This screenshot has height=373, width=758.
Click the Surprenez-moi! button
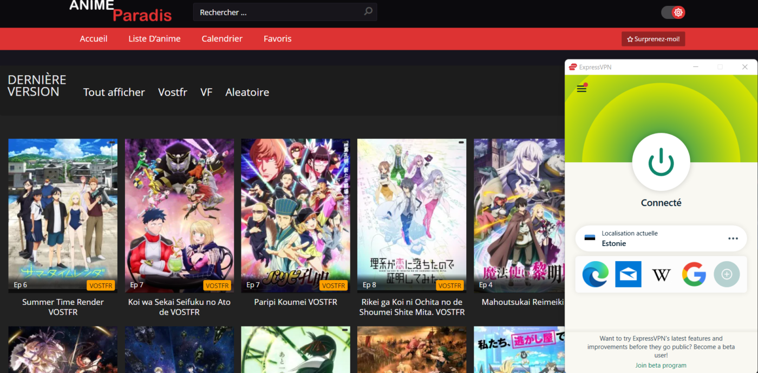[653, 39]
